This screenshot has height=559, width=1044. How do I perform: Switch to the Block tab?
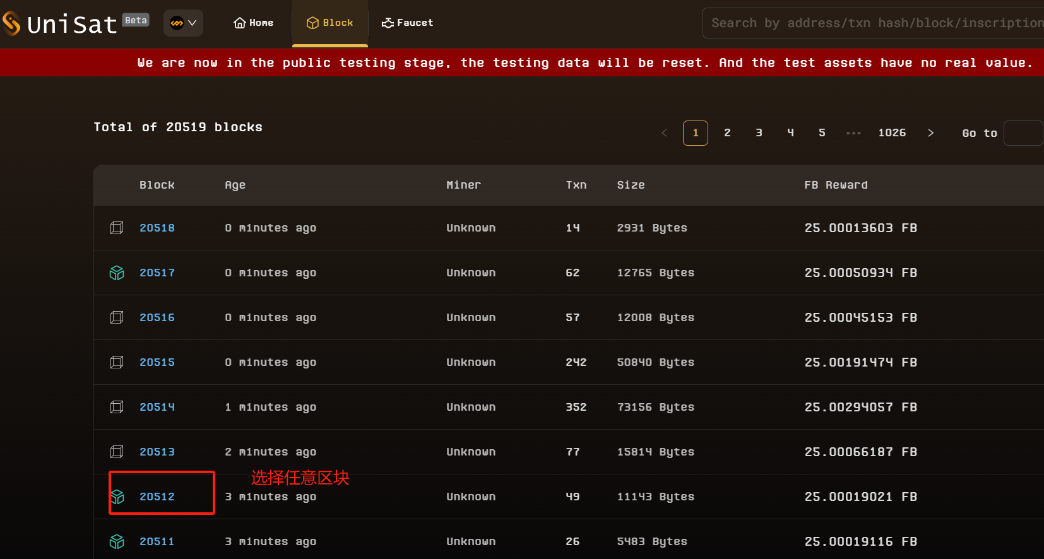point(329,23)
